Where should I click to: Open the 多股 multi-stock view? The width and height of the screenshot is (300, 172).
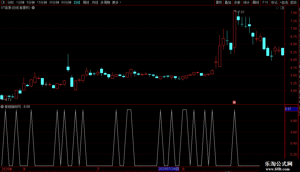click(x=237, y=2)
